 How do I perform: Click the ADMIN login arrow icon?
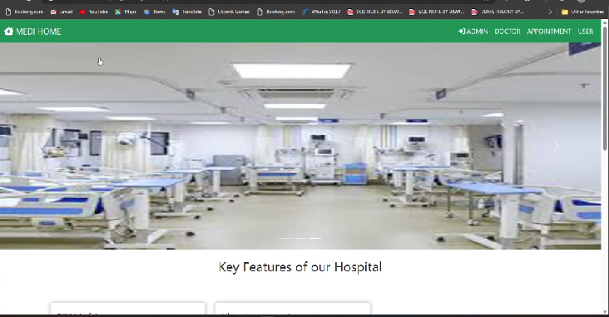coord(462,31)
